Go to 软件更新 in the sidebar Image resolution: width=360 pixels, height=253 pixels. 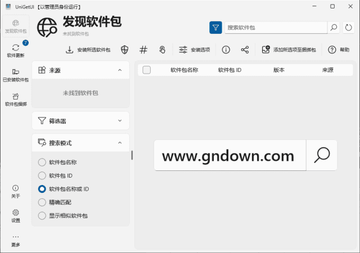click(x=16, y=51)
